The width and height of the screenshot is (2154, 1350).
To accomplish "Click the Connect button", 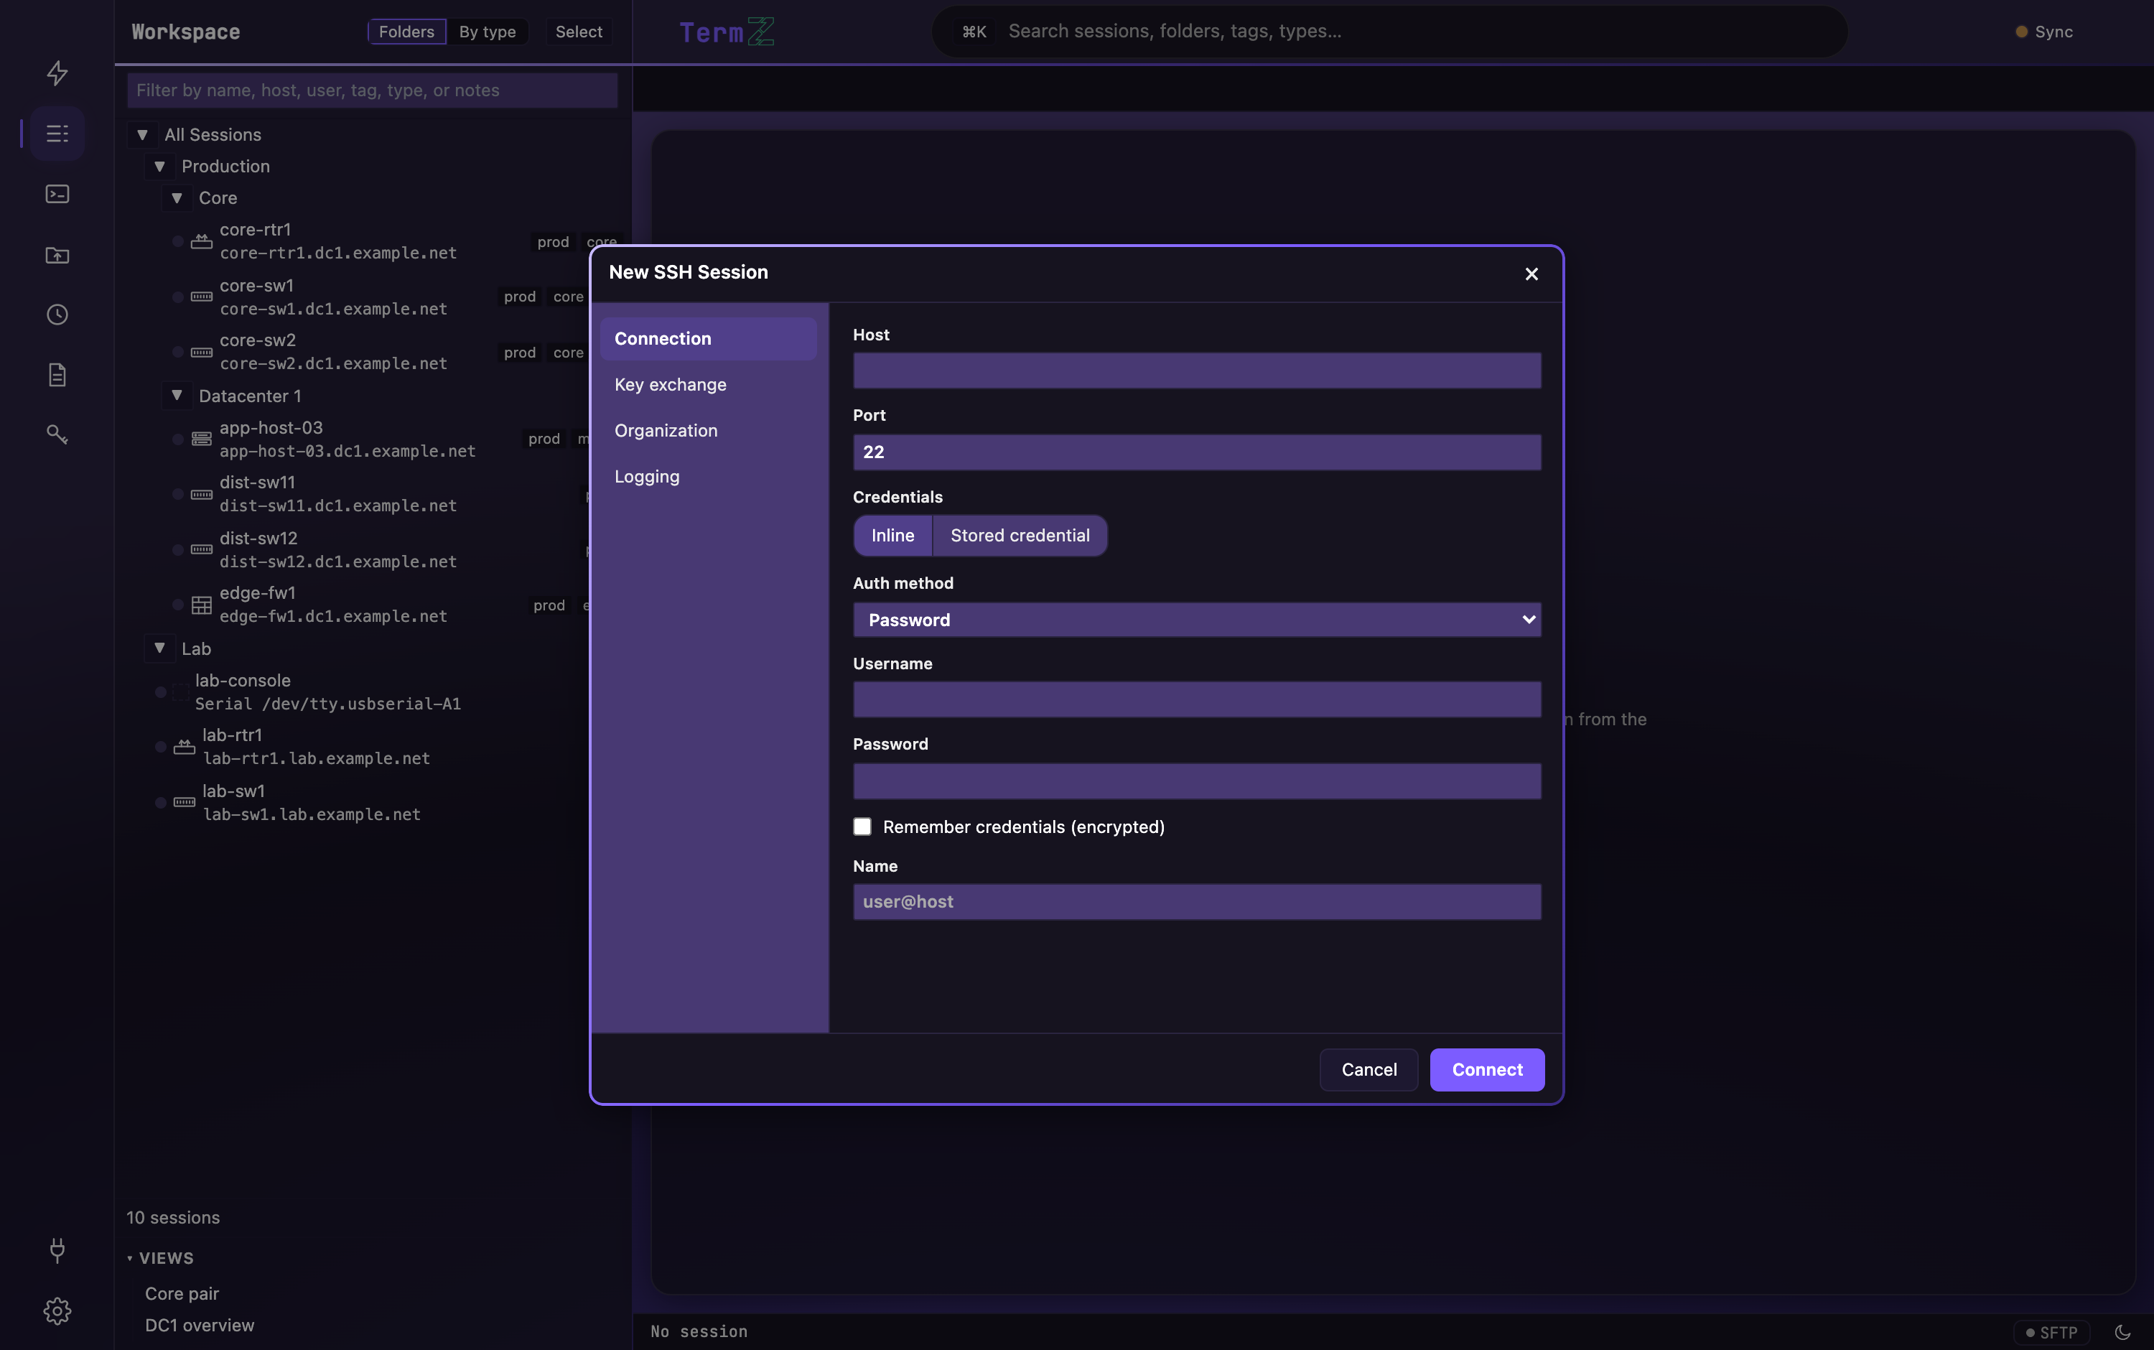I will (1486, 1070).
